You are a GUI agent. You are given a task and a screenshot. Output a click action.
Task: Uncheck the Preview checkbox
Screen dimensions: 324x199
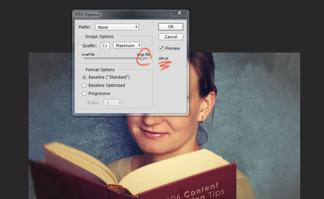click(x=161, y=48)
